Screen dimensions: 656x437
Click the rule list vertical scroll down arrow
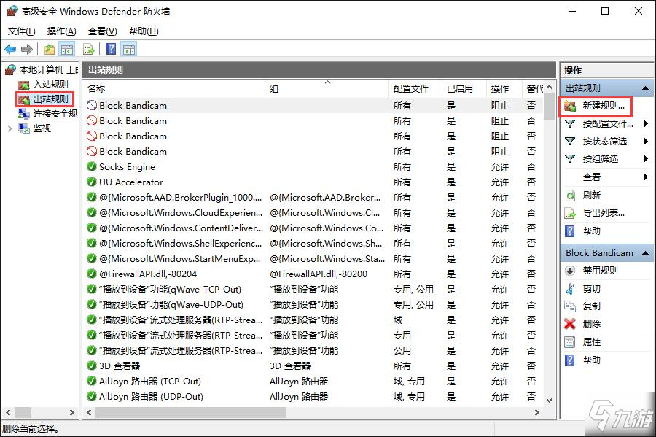click(550, 401)
